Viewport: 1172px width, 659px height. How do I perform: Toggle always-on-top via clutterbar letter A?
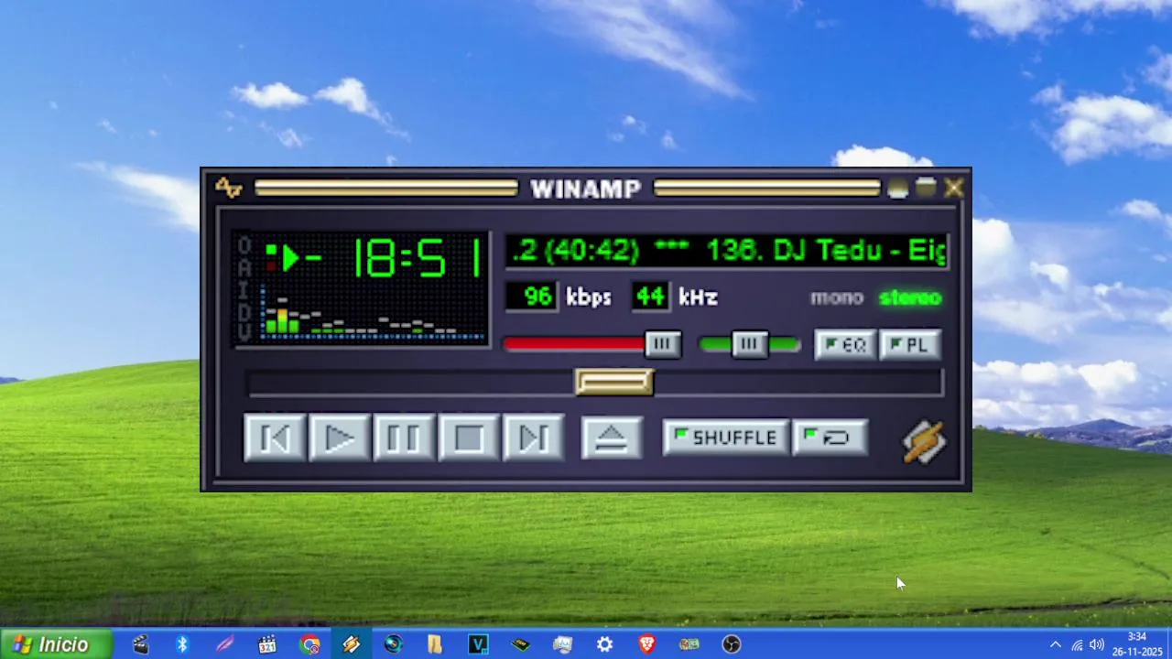244,268
